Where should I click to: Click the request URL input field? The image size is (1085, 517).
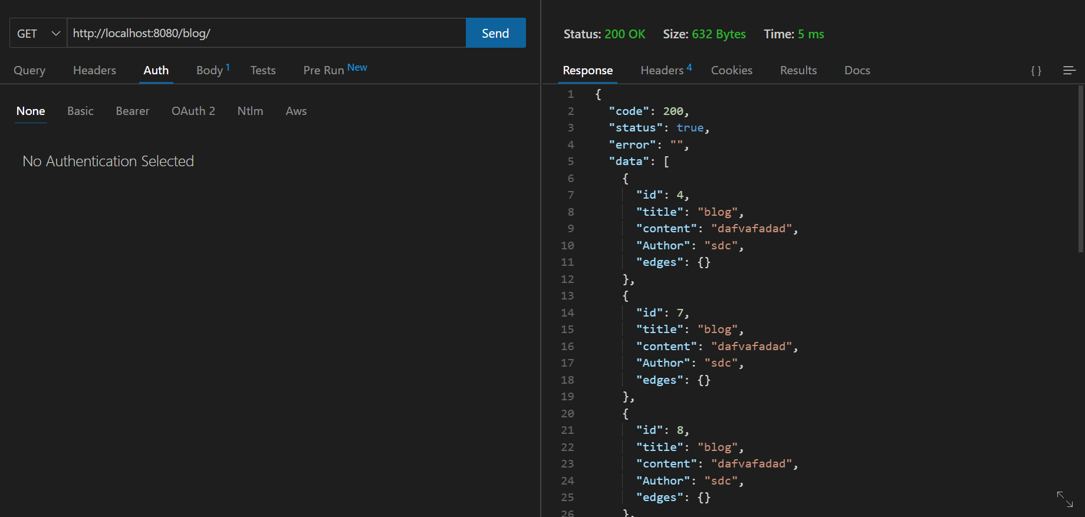tap(267, 33)
